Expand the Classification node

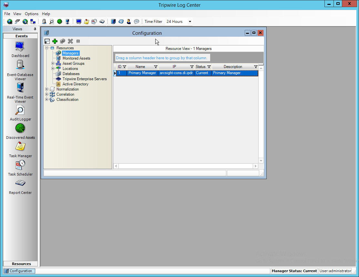pyautogui.click(x=47, y=99)
